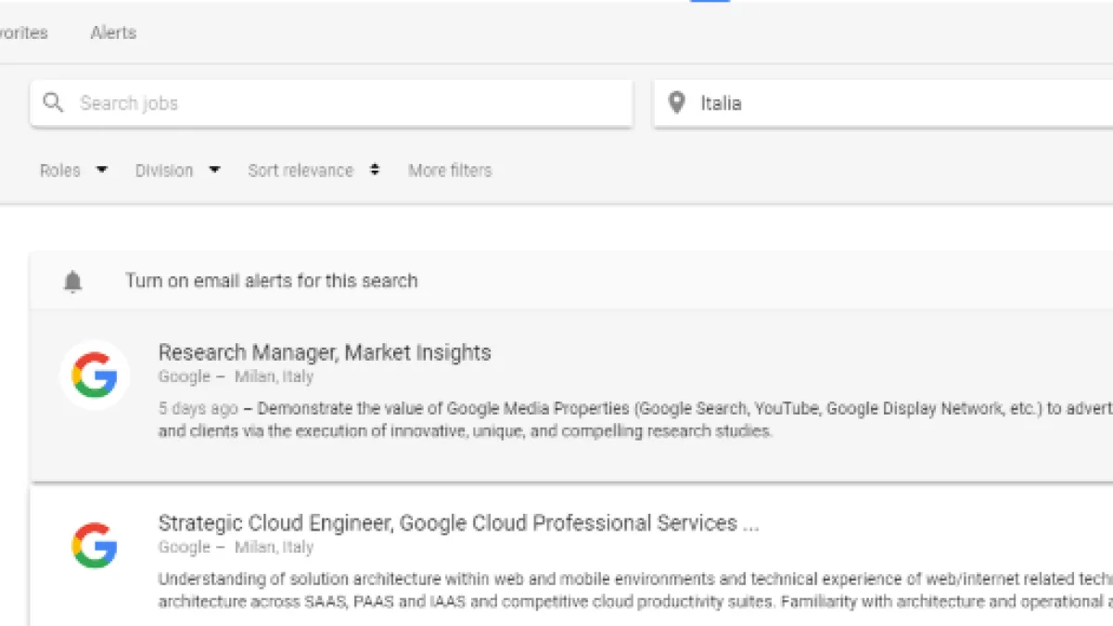The width and height of the screenshot is (1113, 626).
Task: Turn on email alerts for this search
Action: [272, 281]
